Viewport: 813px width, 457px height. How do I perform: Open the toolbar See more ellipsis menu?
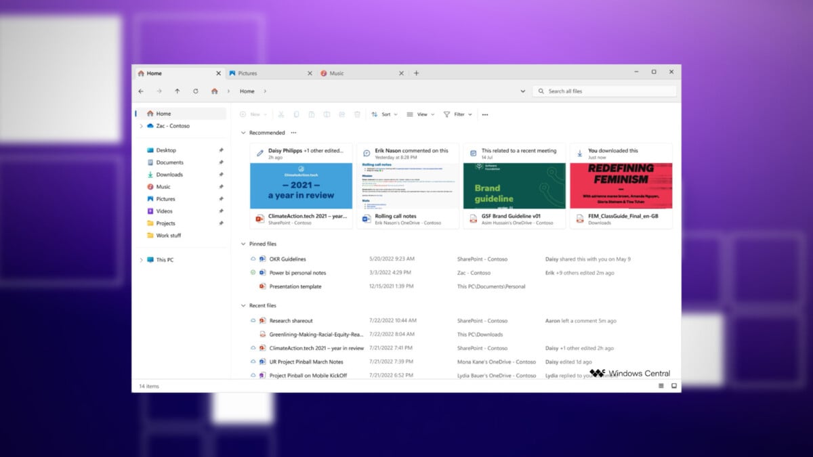pos(485,115)
